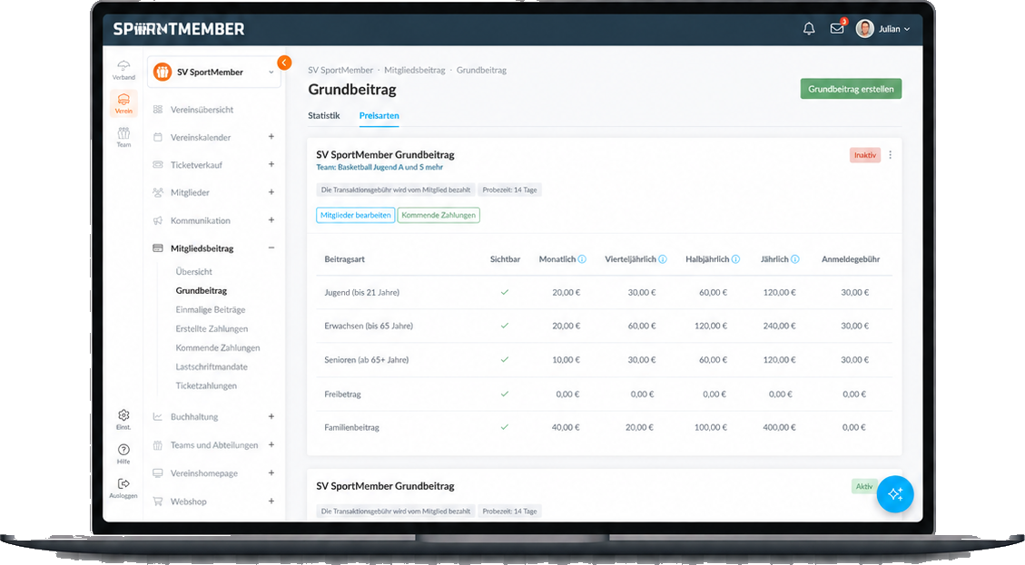Screen dimensions: 1025x565
Task: Expand Vereinskalender with plus
Action: point(271,137)
